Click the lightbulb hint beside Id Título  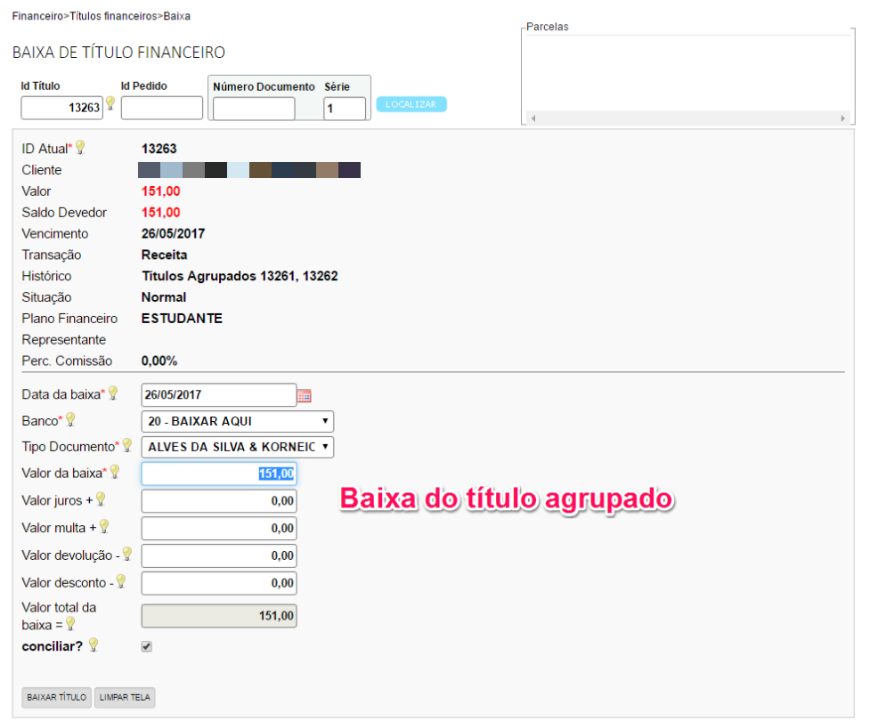pyautogui.click(x=110, y=104)
